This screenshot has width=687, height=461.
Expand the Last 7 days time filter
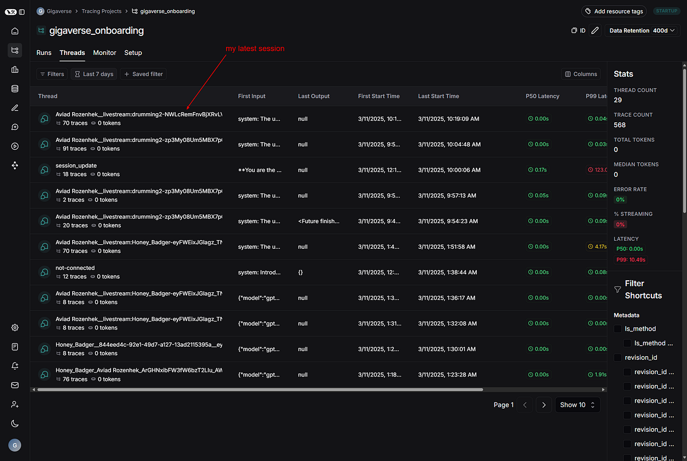[93, 73]
